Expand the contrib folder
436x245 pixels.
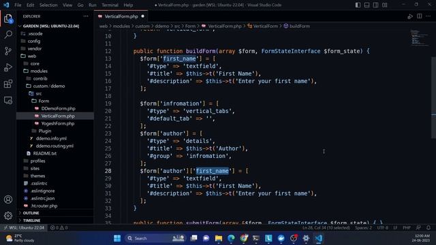[40, 79]
